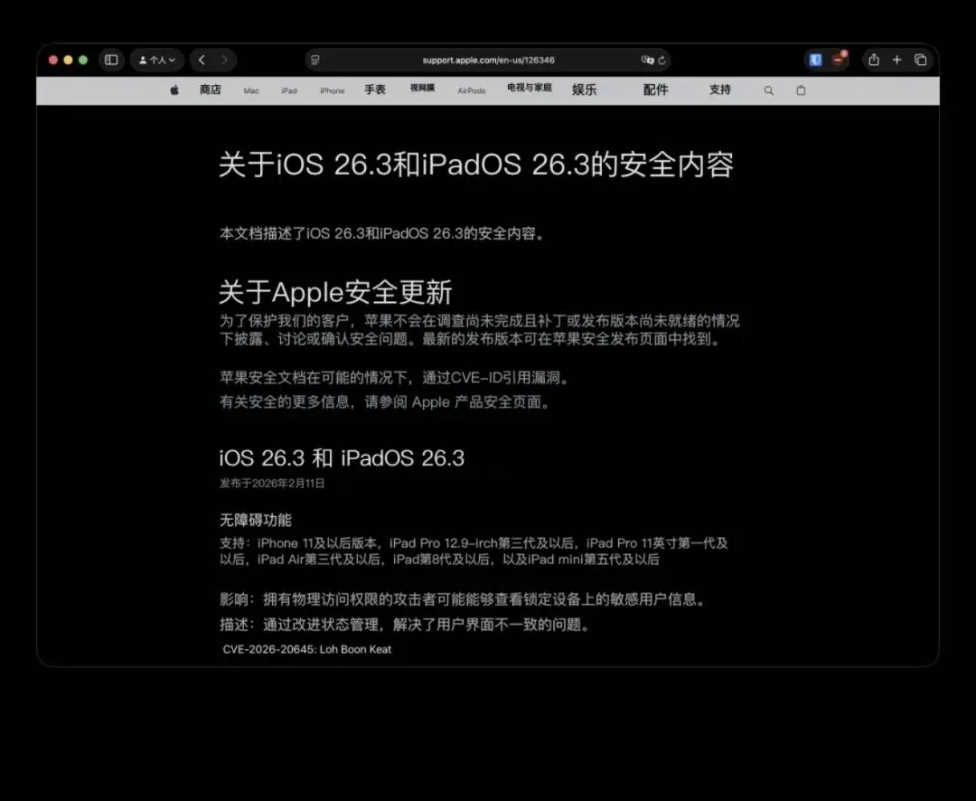
Task: Open the shopping bag icon
Action: pos(801,90)
